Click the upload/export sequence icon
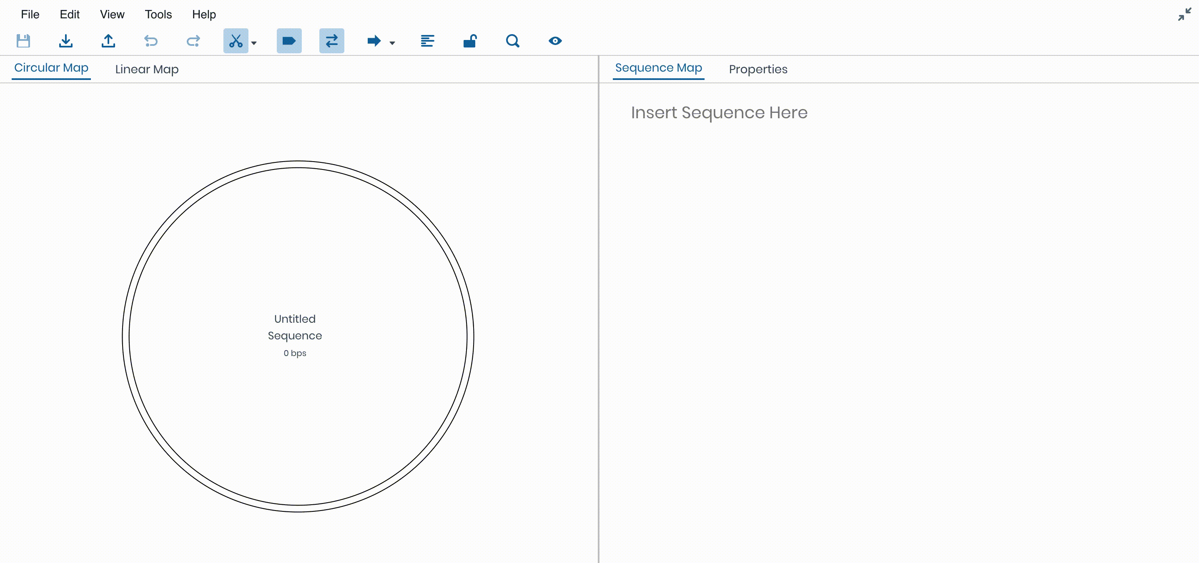The width and height of the screenshot is (1199, 563). click(x=108, y=41)
